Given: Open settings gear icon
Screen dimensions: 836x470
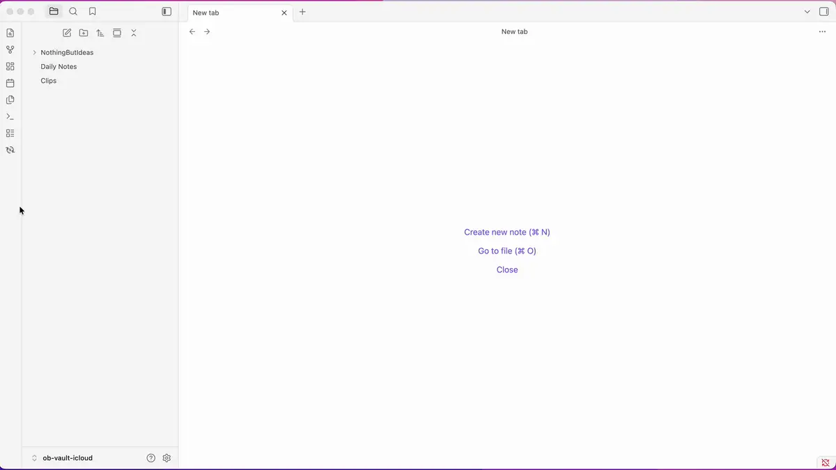Looking at the screenshot, I should point(167,458).
